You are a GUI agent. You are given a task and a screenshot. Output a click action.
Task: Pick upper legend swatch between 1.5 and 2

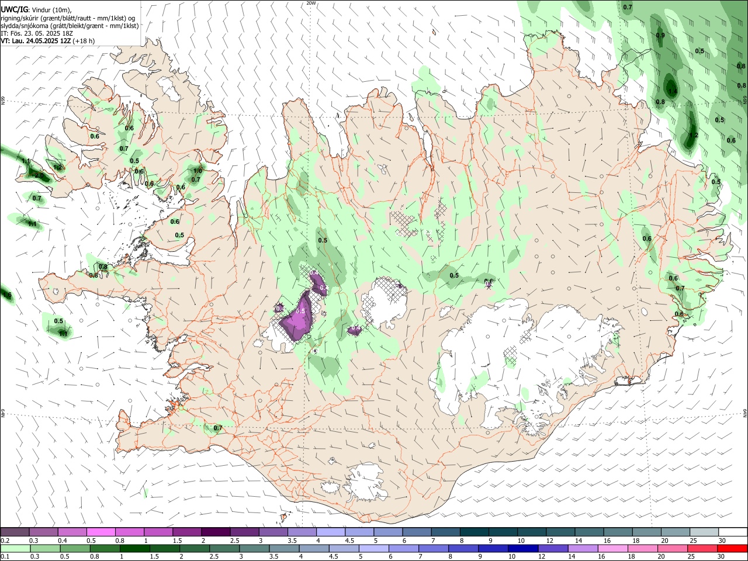tap(187, 532)
